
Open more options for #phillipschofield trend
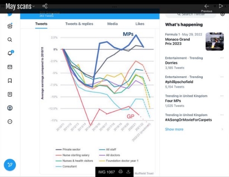[222, 77]
